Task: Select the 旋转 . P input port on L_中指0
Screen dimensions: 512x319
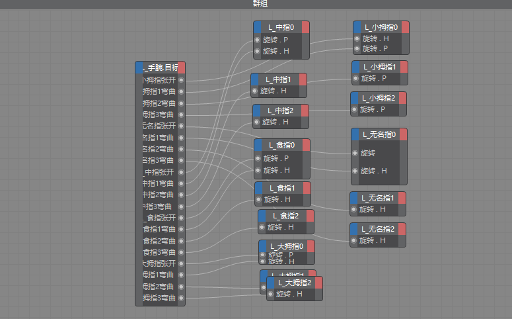Action: coord(258,40)
